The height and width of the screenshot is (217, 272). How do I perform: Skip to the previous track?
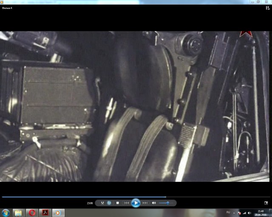126,203
